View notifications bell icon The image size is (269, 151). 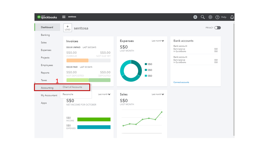coord(232,17)
